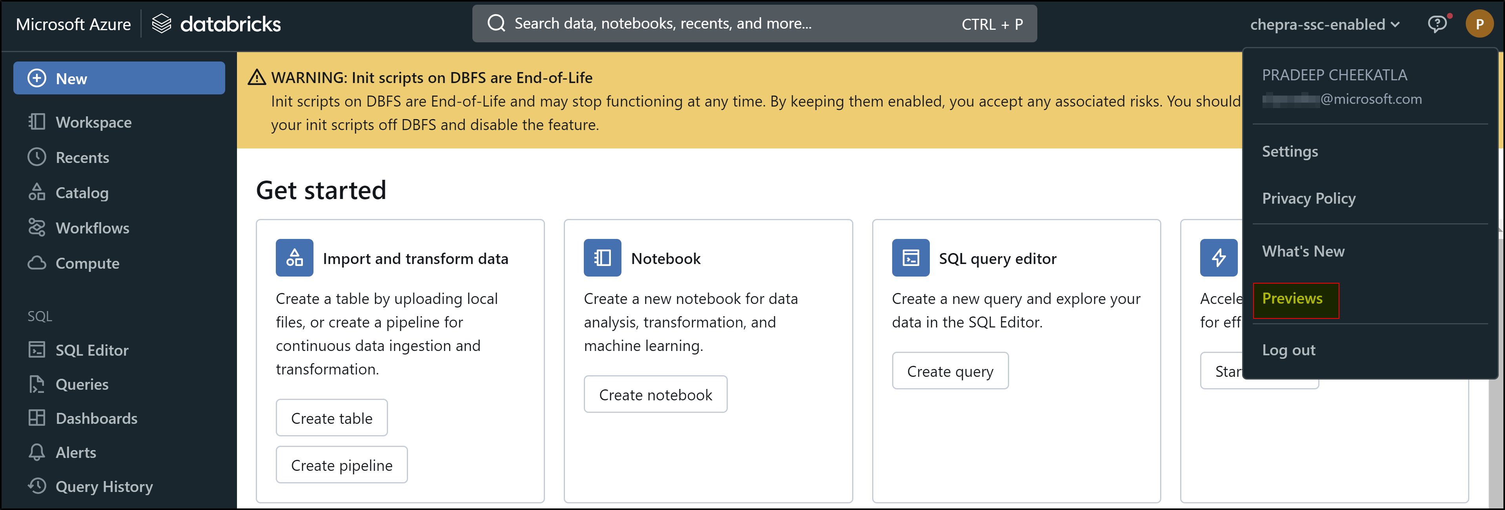Click Create notebook button
Viewport: 1505px width, 510px height.
(x=656, y=394)
